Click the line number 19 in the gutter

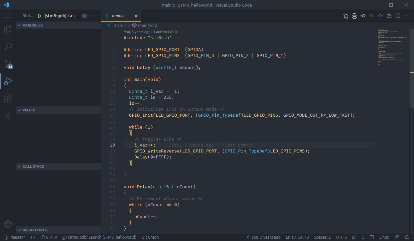coord(112,145)
